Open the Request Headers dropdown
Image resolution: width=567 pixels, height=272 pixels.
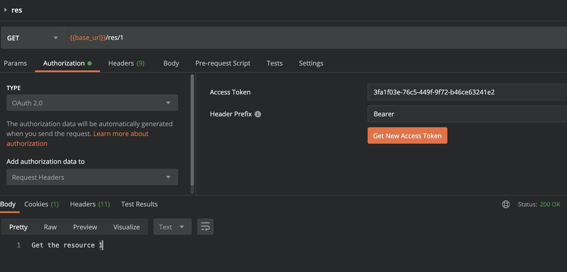pos(92,177)
